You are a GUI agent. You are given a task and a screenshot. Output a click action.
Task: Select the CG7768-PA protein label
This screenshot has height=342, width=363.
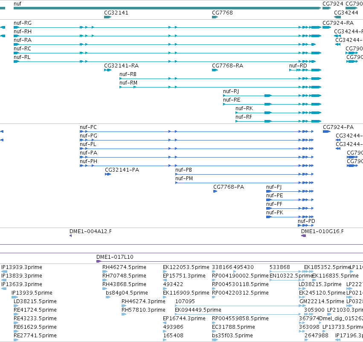click(229, 187)
